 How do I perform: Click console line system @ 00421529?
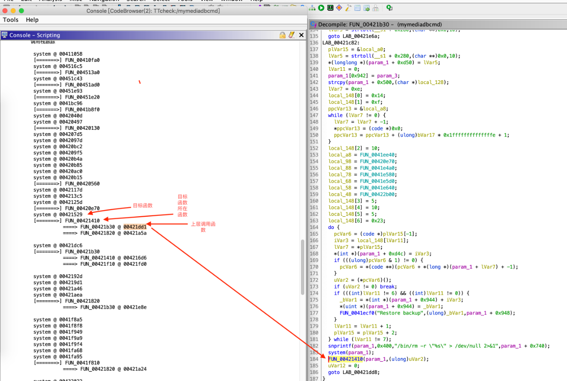(x=58, y=214)
